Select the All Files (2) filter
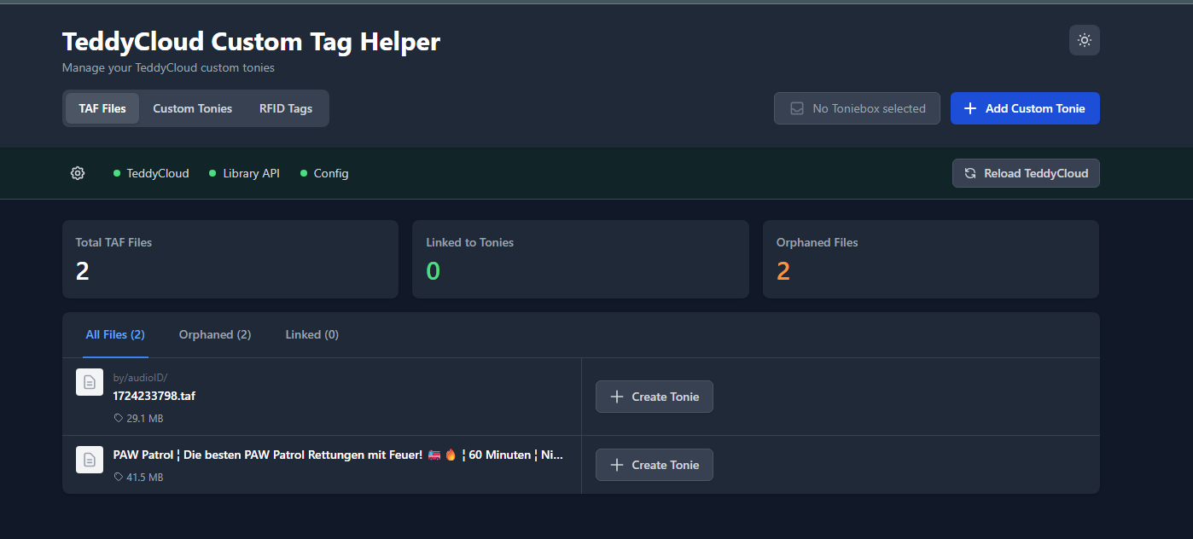This screenshot has width=1193, height=539. coord(115,334)
